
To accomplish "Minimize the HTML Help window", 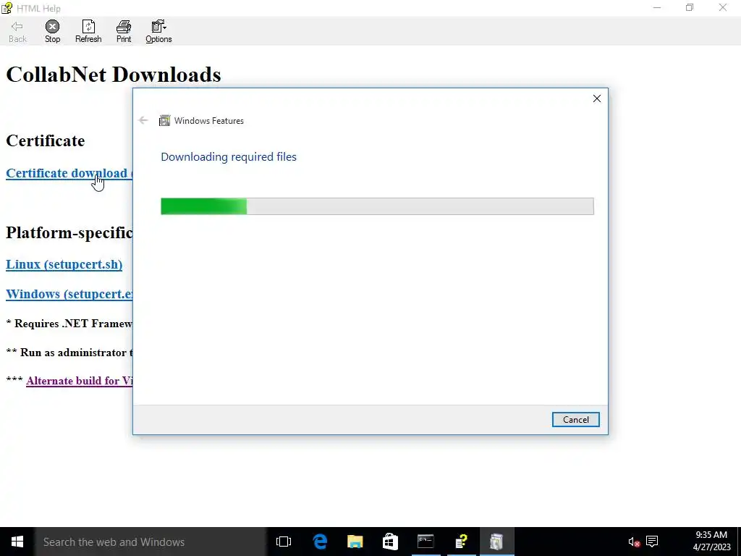I will [657, 7].
